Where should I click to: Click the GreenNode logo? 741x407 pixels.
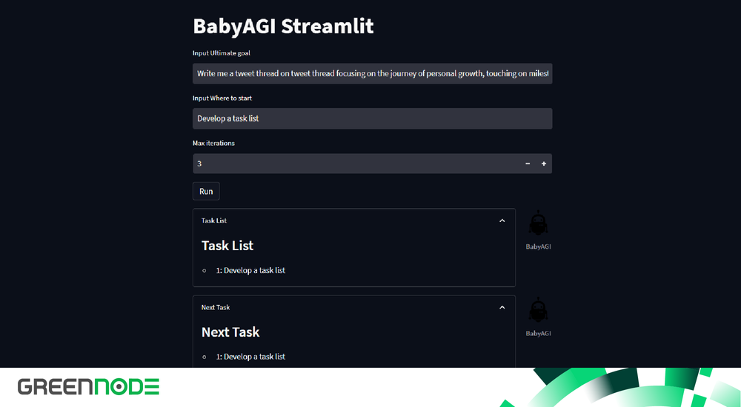[89, 386]
